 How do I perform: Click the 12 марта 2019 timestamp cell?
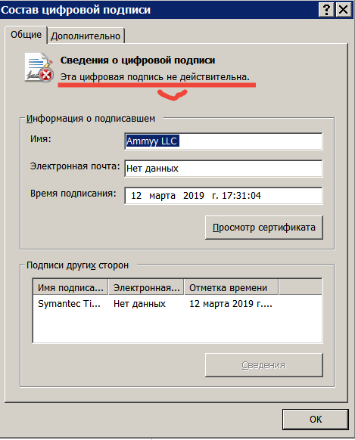231,304
